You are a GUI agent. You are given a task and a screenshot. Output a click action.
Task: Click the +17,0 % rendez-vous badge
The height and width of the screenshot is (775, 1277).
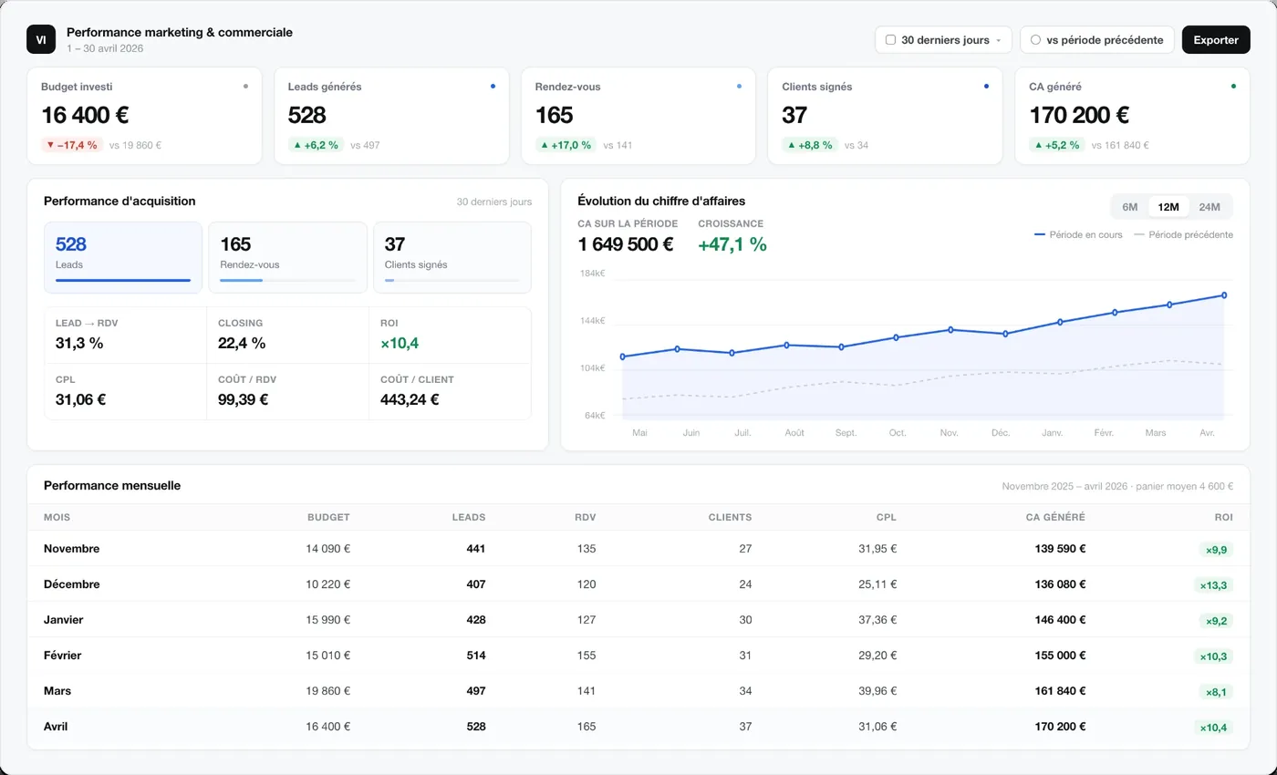tap(566, 145)
